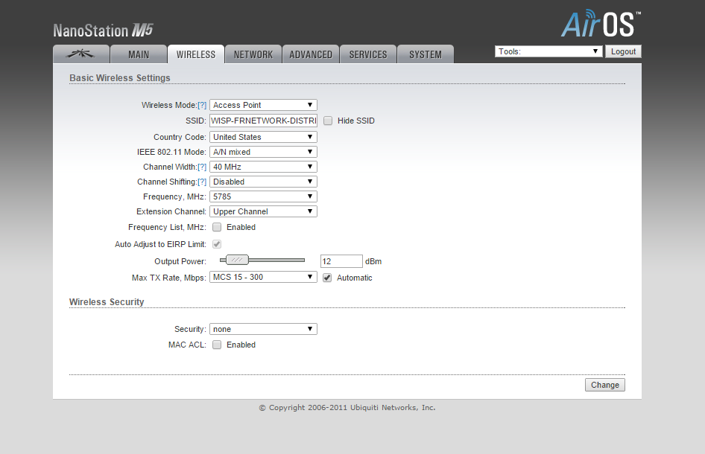Expand the Extension Channel dropdown
Image resolution: width=705 pixels, height=454 pixels.
coord(264,211)
